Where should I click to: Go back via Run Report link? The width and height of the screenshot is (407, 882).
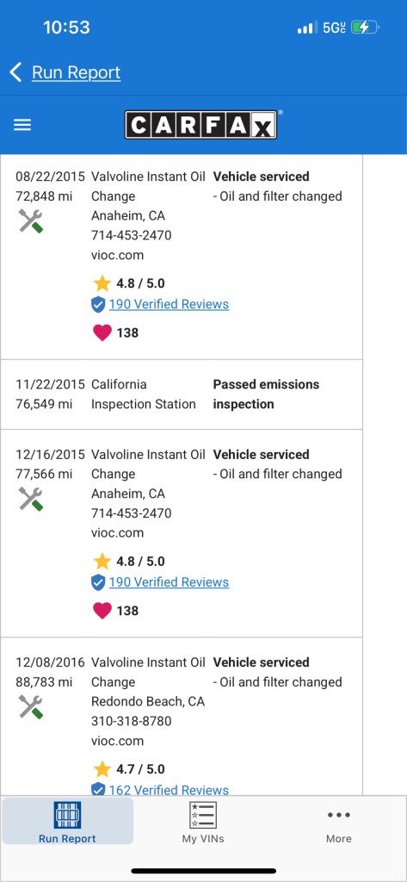pyautogui.click(x=76, y=72)
